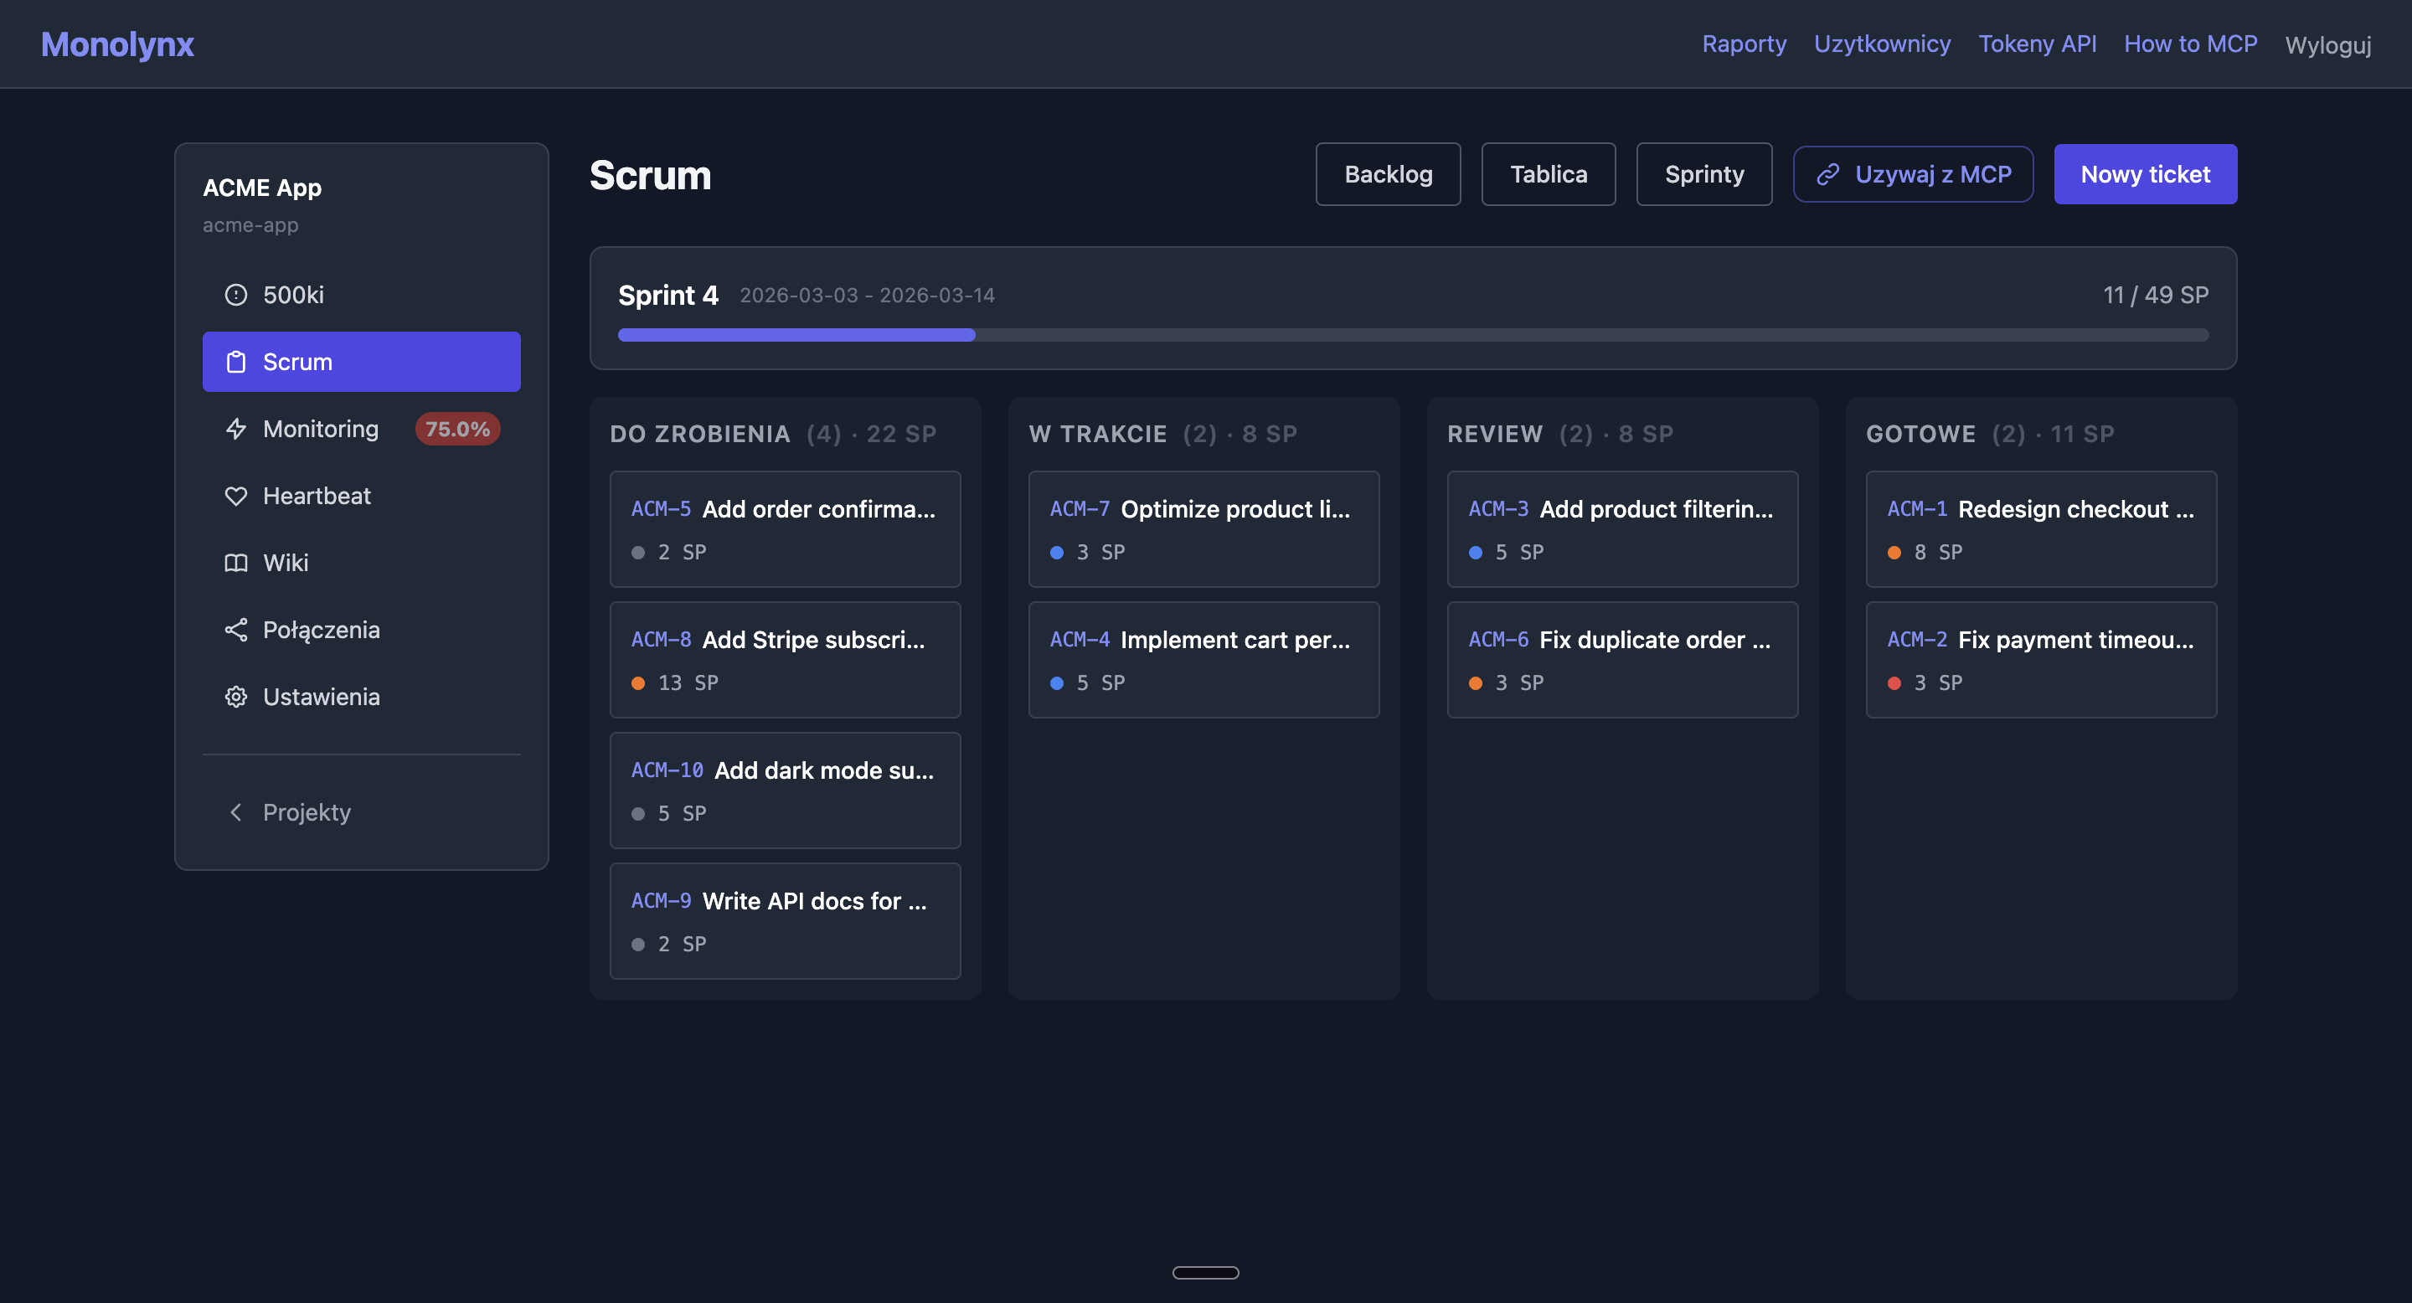Switch to the Tablica view
The image size is (2412, 1303).
[x=1548, y=174]
